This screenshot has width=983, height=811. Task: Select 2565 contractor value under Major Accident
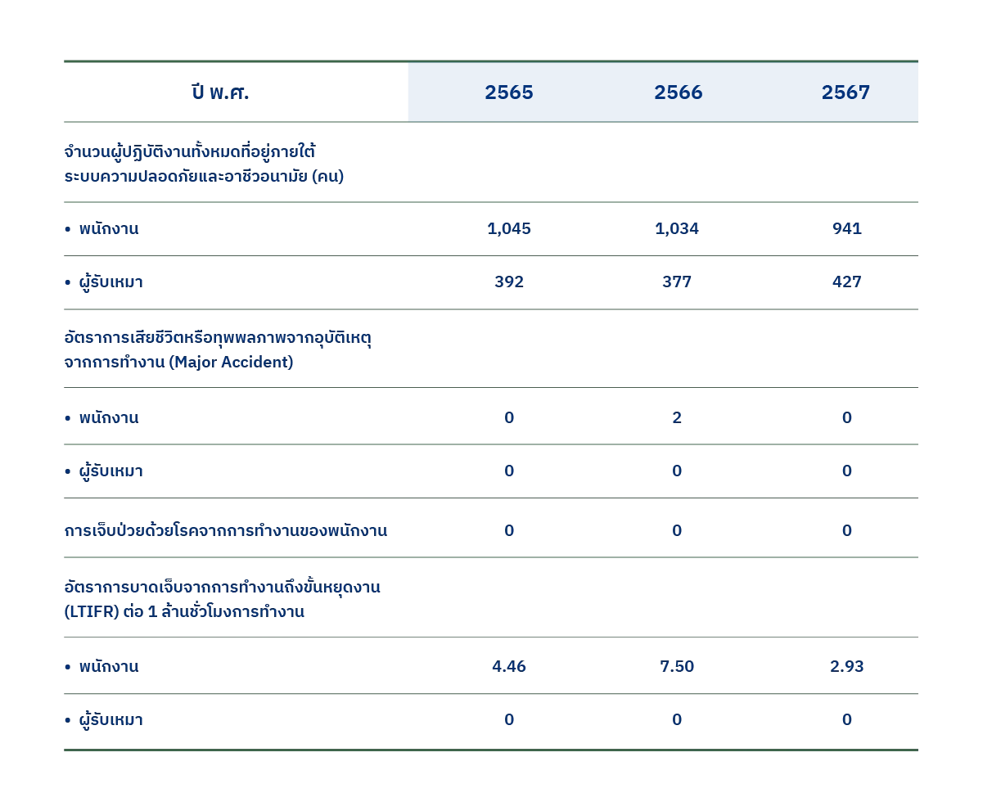[x=510, y=471]
